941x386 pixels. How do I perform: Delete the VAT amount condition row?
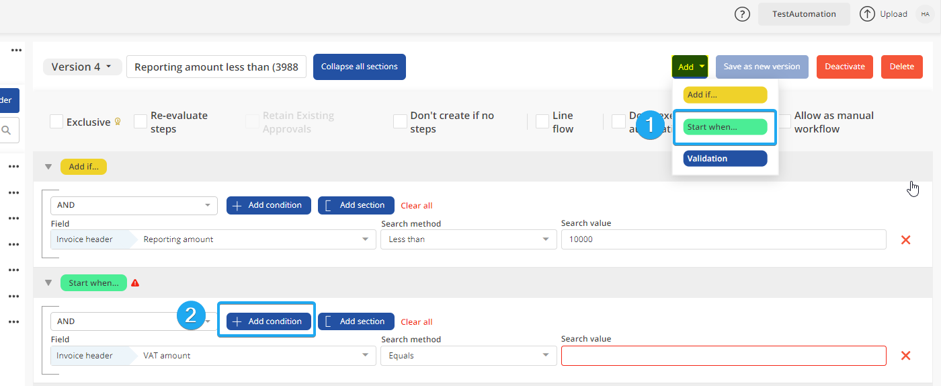[x=905, y=356]
